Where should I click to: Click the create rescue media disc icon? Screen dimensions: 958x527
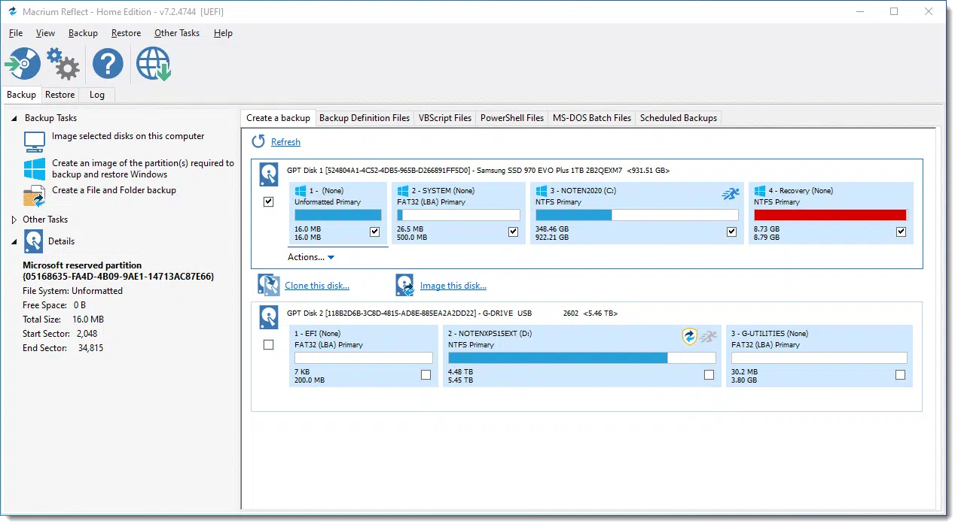coord(23,64)
